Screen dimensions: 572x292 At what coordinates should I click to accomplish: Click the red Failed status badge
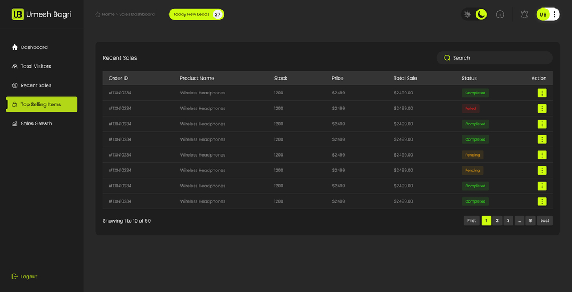click(471, 108)
